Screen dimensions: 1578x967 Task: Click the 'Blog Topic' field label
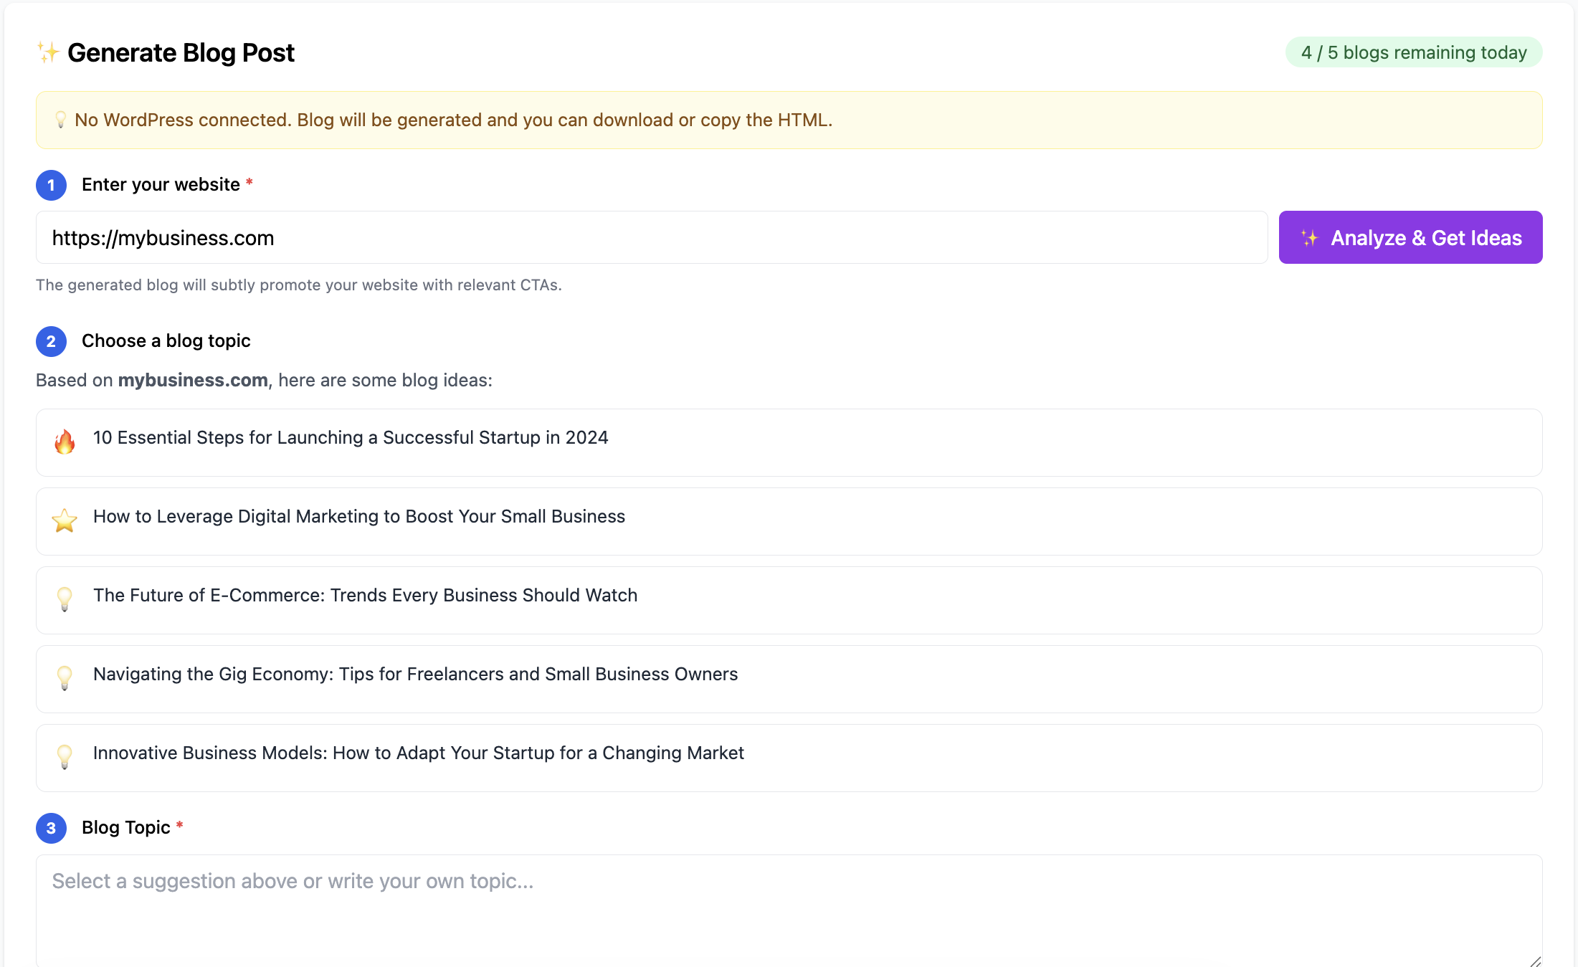126,827
